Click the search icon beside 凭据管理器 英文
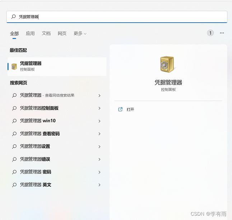 pyautogui.click(x=14, y=185)
